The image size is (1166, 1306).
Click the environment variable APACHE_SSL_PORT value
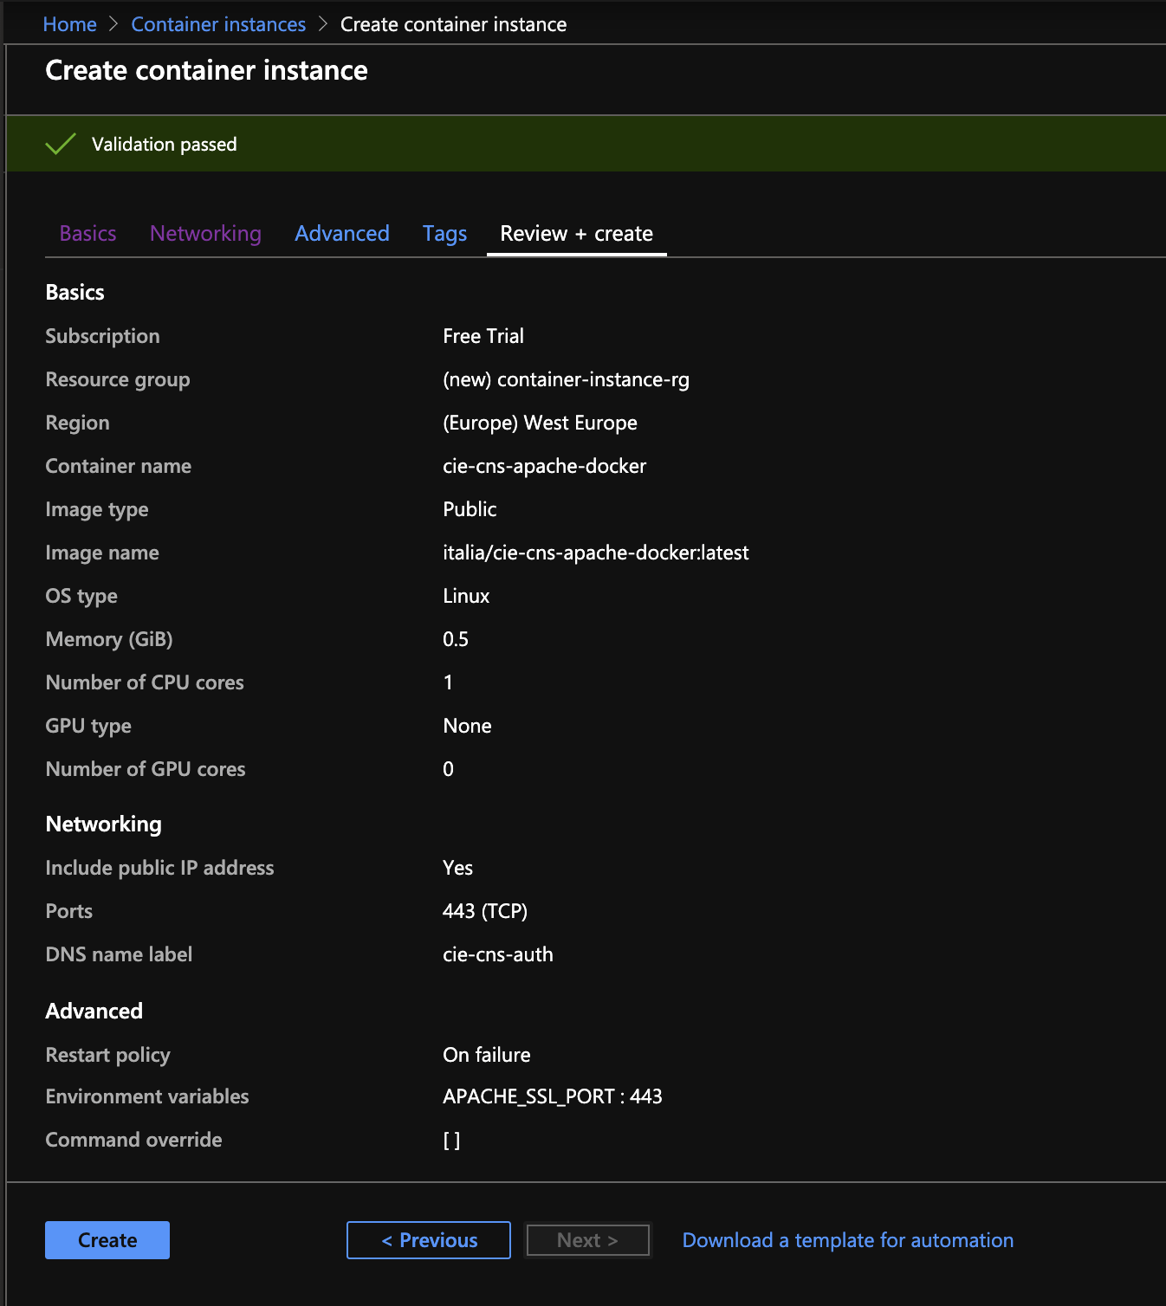pos(553,1096)
